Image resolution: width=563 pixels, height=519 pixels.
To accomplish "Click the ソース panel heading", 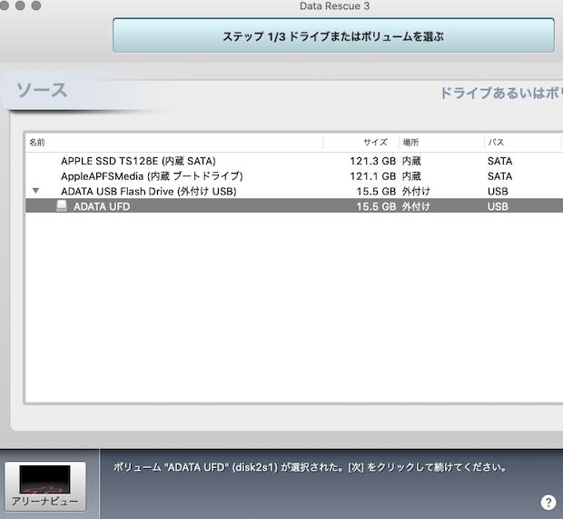I will coord(42,90).
